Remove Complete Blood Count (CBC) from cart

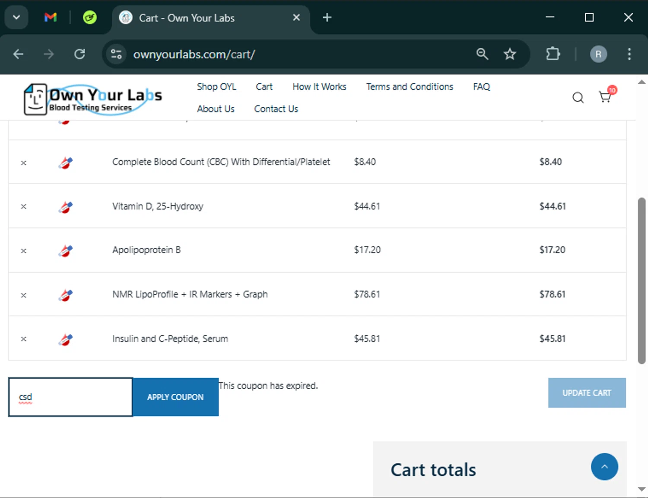tap(24, 163)
